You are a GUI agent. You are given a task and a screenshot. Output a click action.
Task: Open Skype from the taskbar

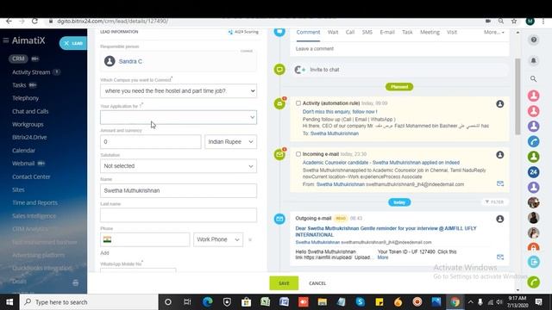click(361, 302)
